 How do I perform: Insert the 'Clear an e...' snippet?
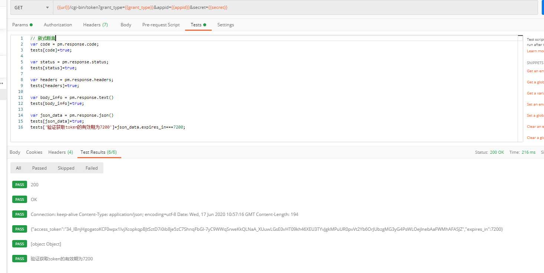pyautogui.click(x=535, y=127)
